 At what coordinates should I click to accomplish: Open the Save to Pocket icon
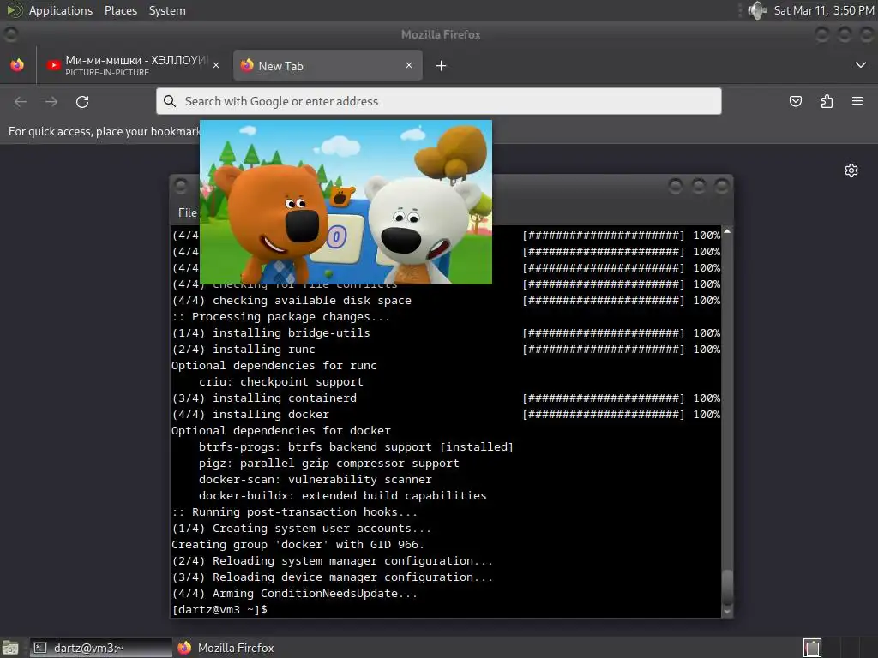pos(796,101)
